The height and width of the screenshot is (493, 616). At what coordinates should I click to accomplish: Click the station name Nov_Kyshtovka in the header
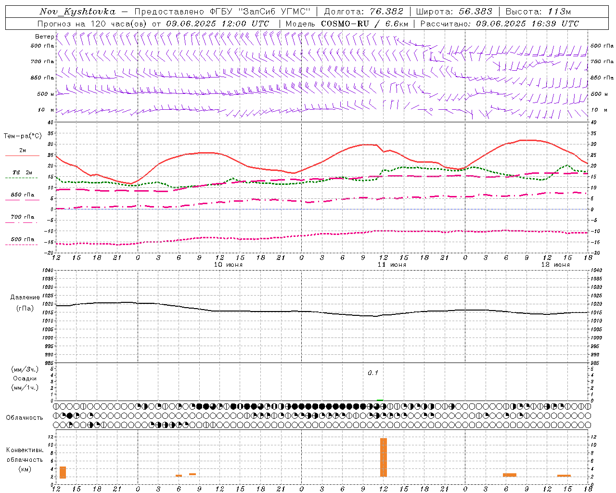pyautogui.click(x=77, y=12)
